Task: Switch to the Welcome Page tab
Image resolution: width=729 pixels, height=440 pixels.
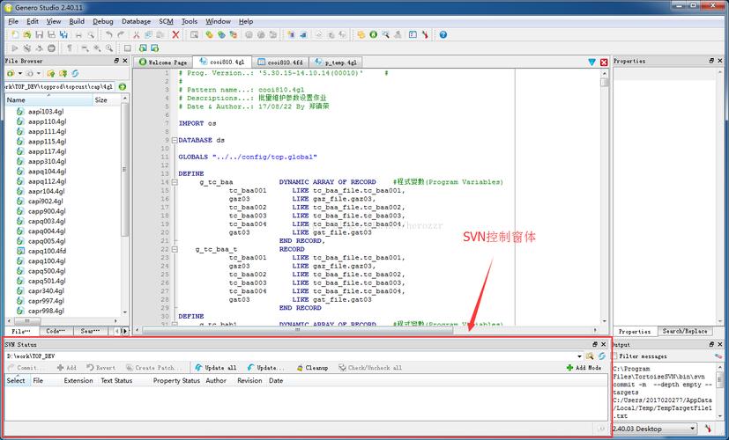Action: [163, 62]
